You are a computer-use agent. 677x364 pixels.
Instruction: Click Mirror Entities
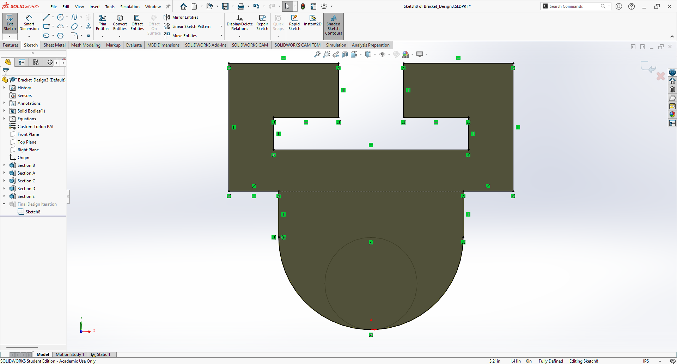tap(181, 17)
